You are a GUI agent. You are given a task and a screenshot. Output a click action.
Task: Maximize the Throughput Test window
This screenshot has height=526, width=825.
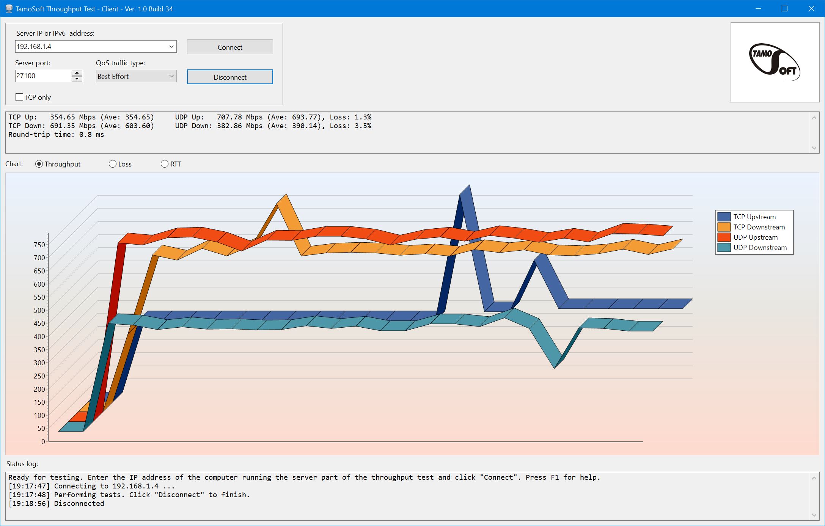[785, 8]
